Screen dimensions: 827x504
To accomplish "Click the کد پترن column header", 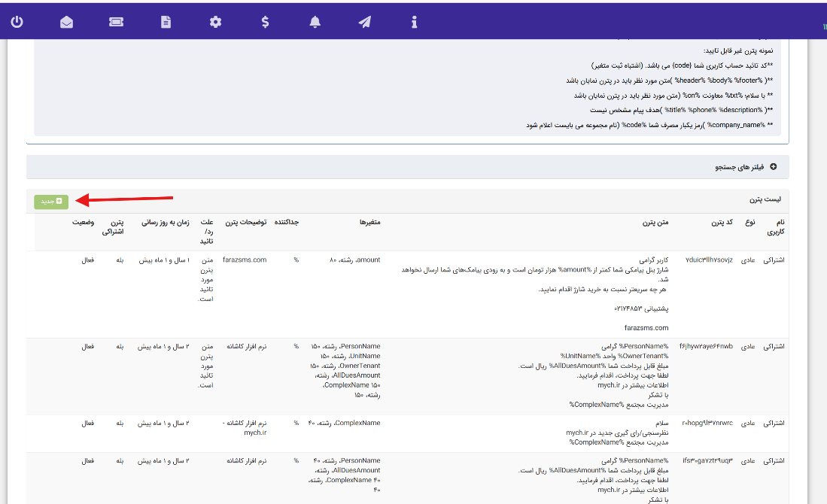I will (x=722, y=223).
